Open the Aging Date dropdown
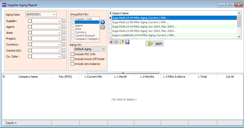The height and width of the screenshot is (128, 244). 54,15
